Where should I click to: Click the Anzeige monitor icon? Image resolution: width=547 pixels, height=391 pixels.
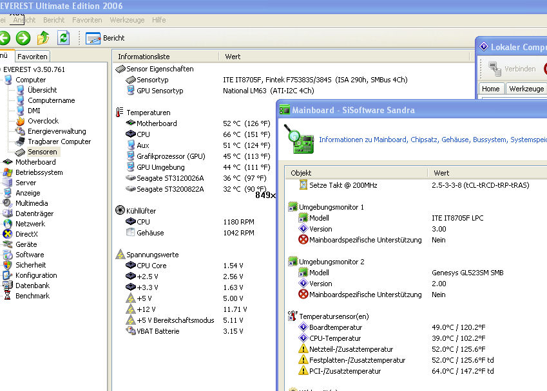click(x=8, y=193)
